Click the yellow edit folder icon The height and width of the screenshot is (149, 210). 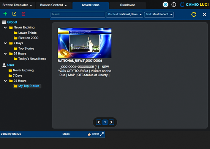[x=14, y=14]
